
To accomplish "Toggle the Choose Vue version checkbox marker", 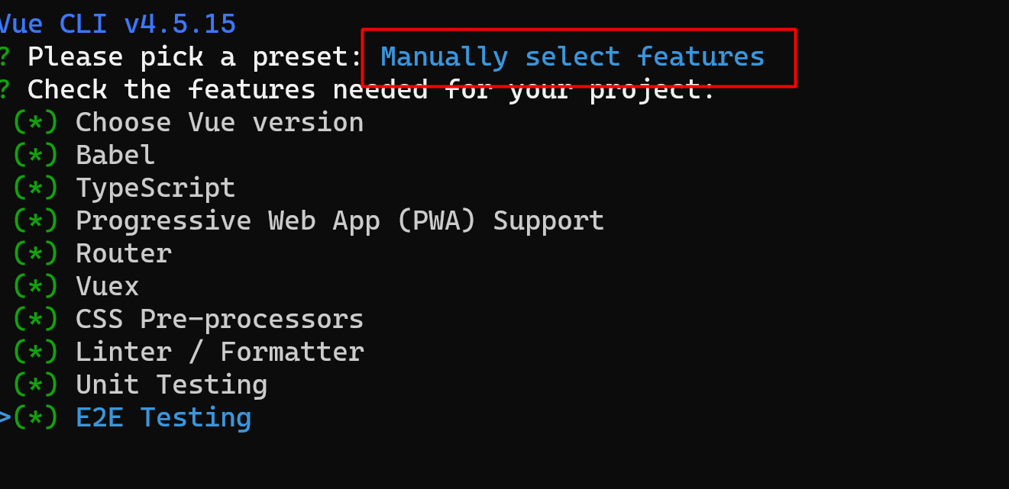I will (x=36, y=123).
